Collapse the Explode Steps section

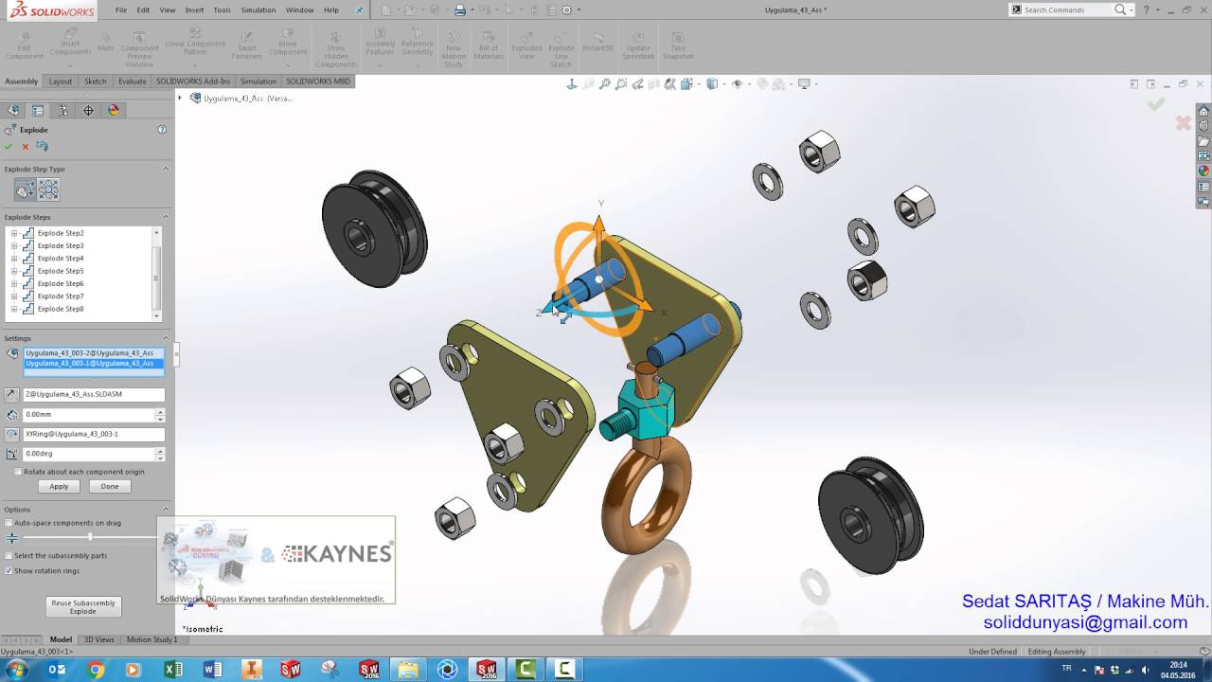tap(166, 217)
